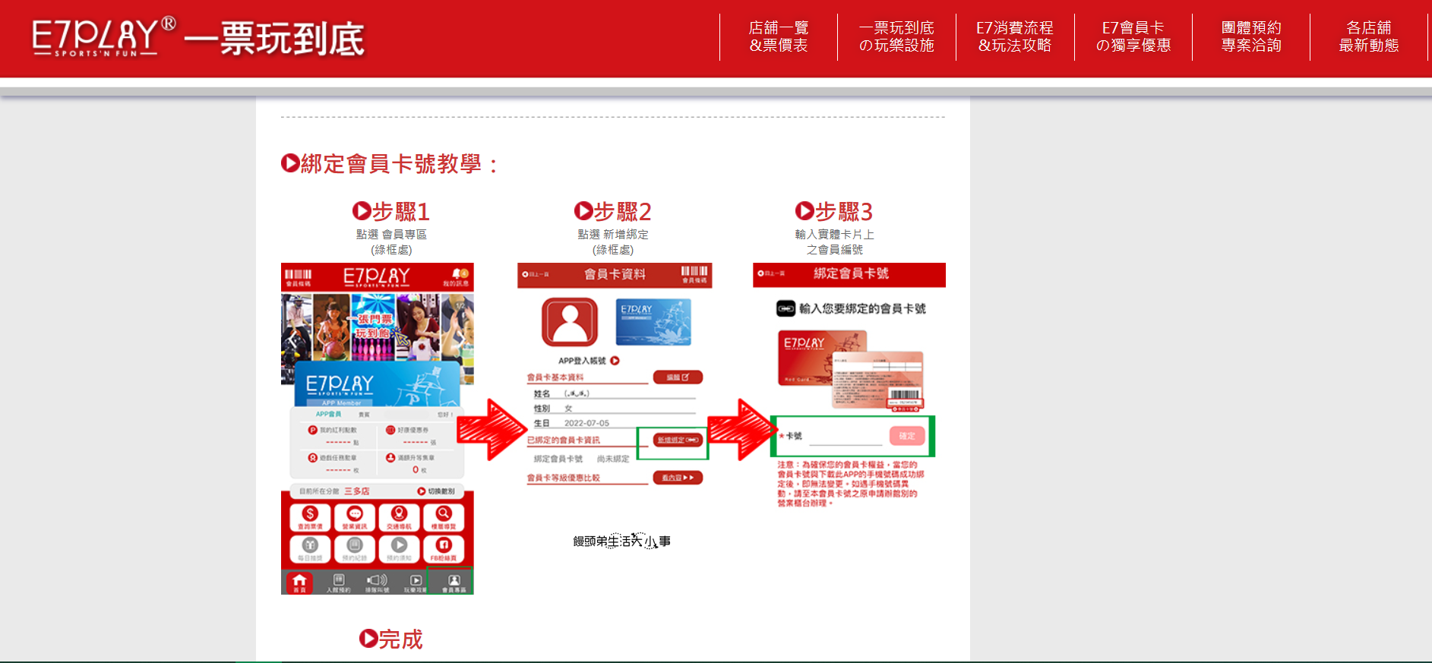The height and width of the screenshot is (663, 1432).
Task: Click the 確定 button in step 3
Action: [x=907, y=436]
